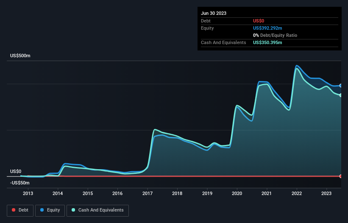Click the 2022 x-axis label
This screenshot has height=223, width=348.
[297, 193]
